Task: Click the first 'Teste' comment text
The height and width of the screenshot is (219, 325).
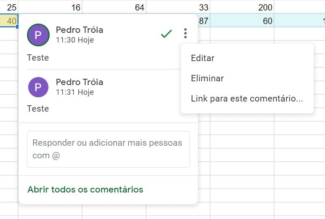Action: (38, 58)
